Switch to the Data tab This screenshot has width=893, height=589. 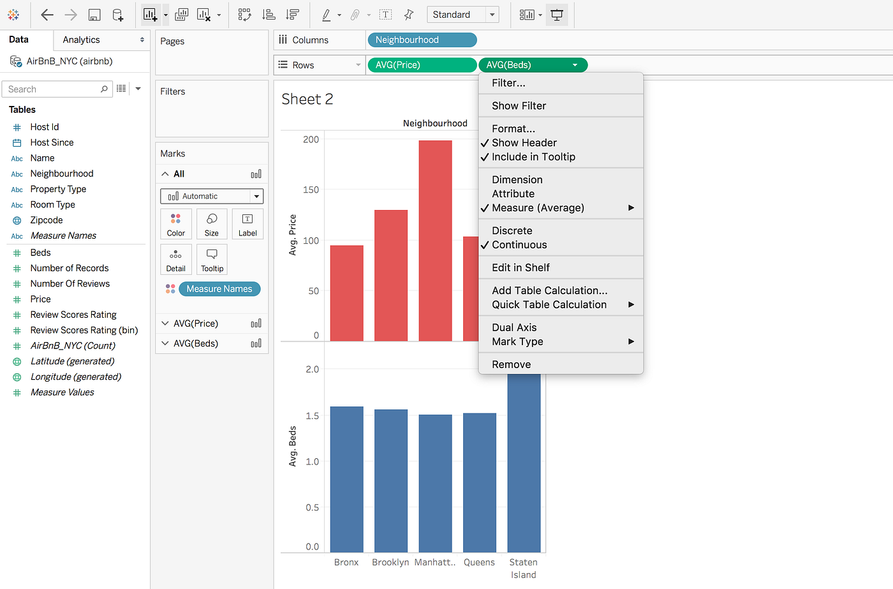pyautogui.click(x=19, y=40)
